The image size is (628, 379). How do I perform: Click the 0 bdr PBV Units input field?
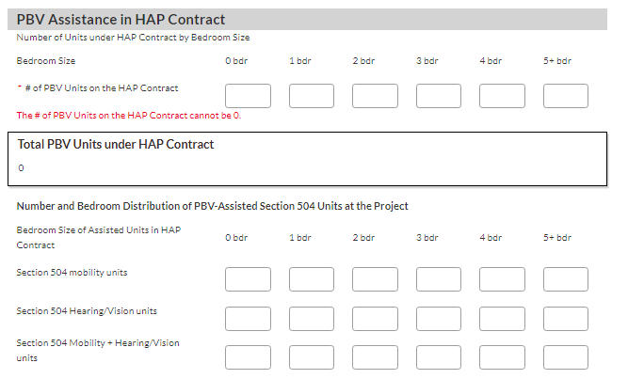[x=248, y=96]
